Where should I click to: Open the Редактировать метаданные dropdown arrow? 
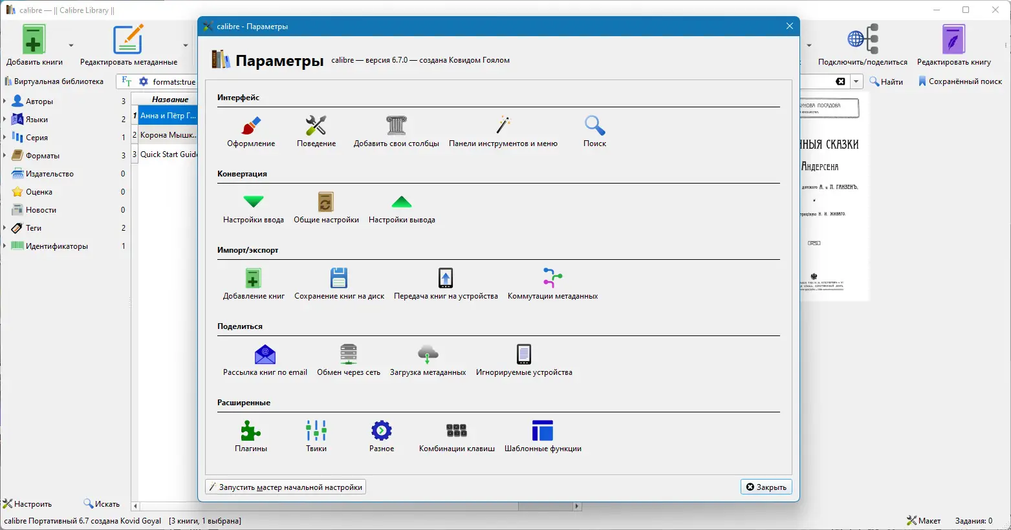[186, 45]
